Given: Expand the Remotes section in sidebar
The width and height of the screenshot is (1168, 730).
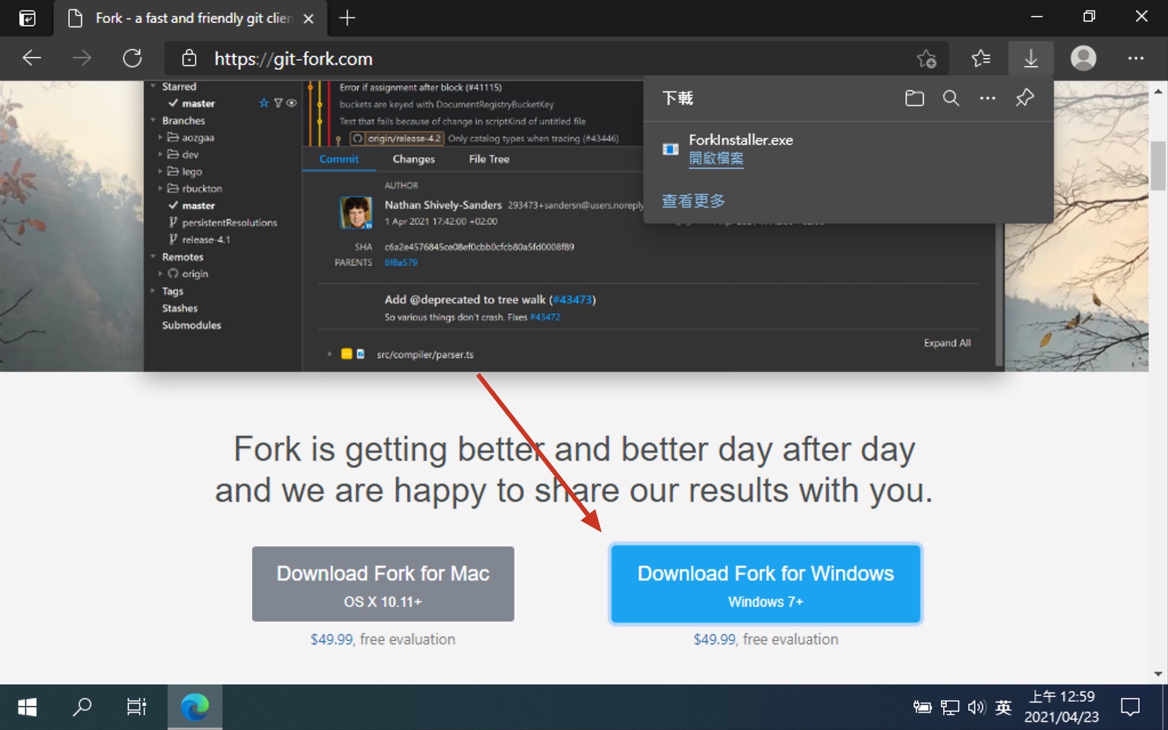Looking at the screenshot, I should (x=154, y=257).
